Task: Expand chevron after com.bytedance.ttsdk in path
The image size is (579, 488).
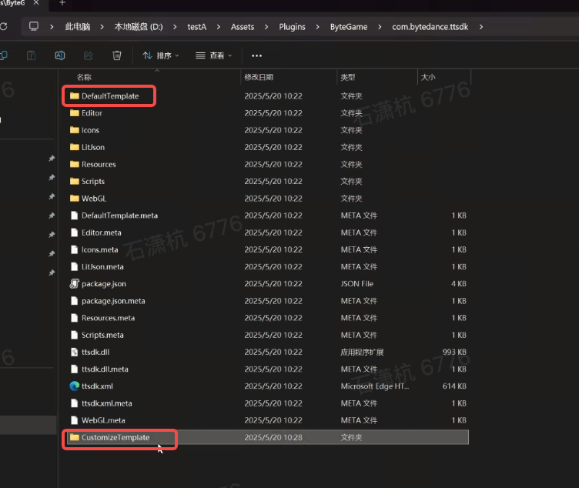Action: click(482, 26)
